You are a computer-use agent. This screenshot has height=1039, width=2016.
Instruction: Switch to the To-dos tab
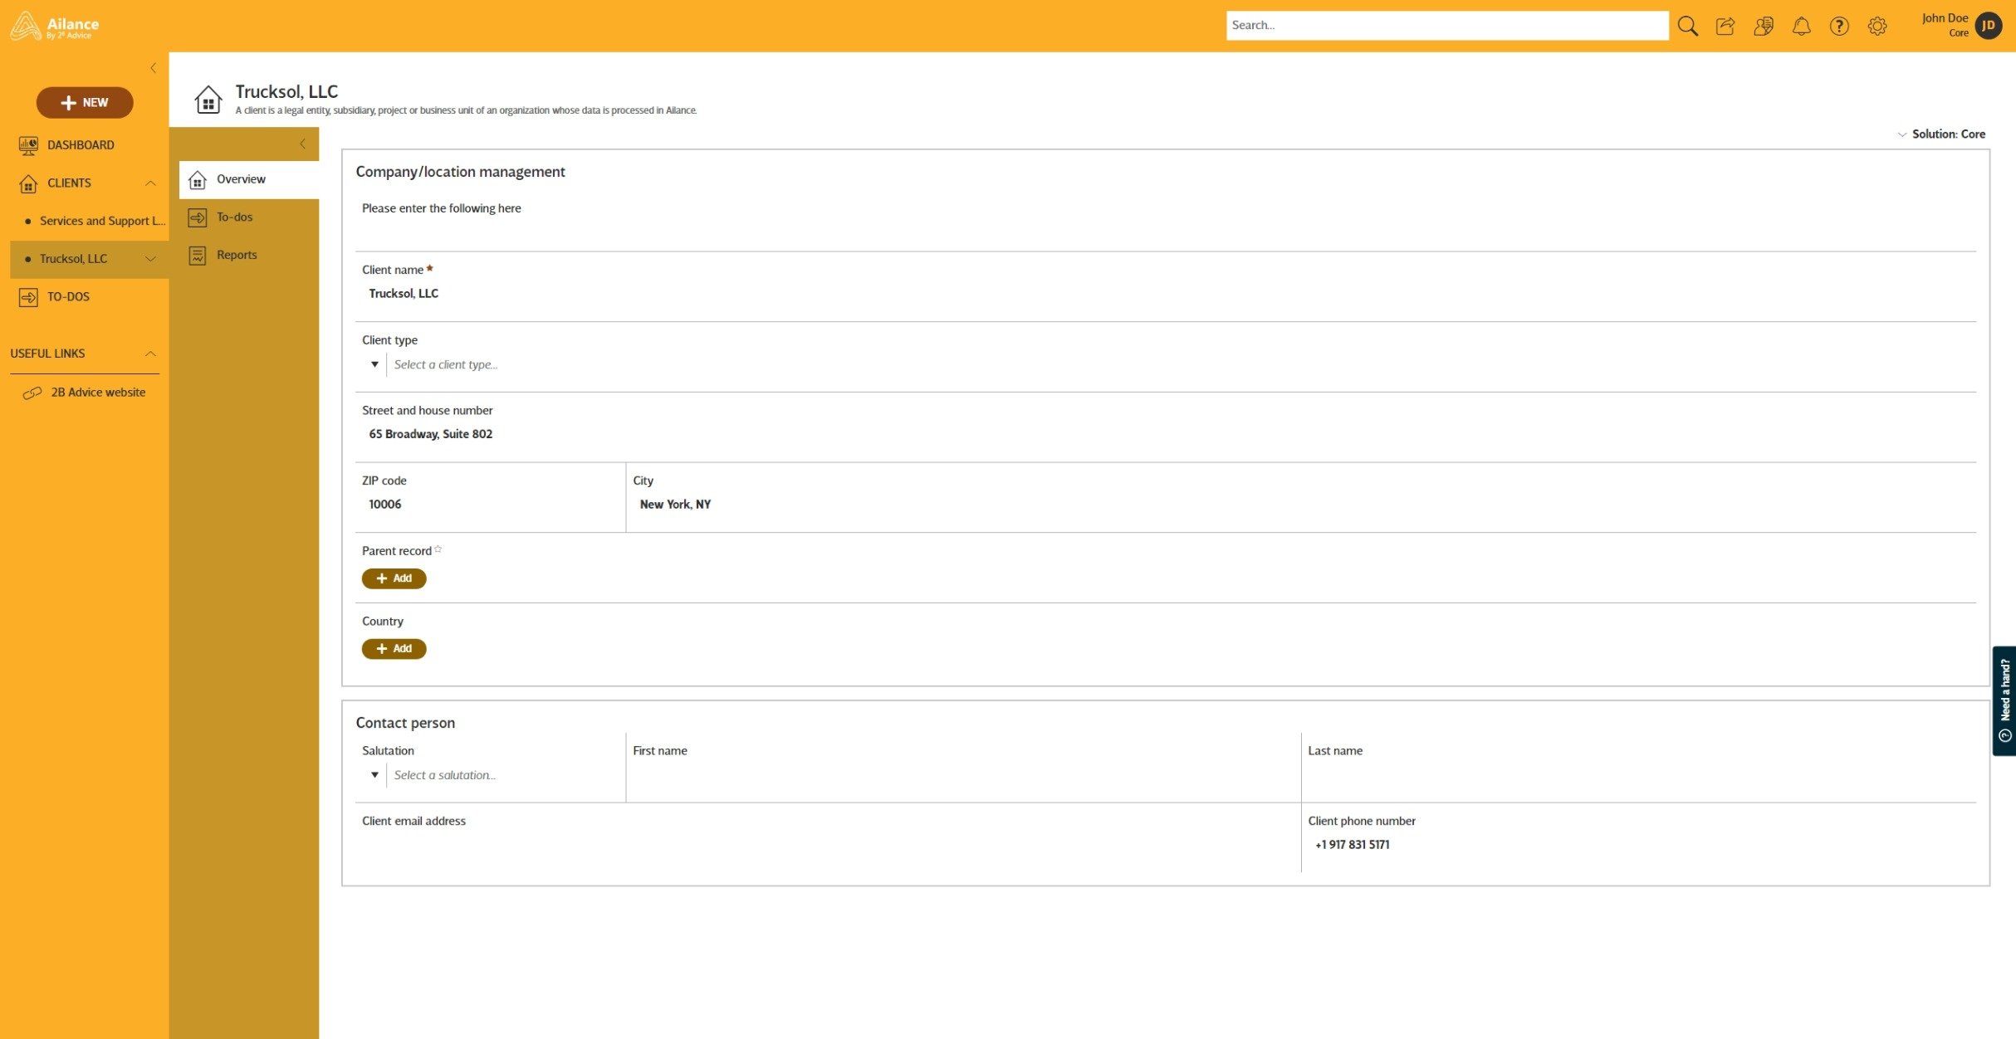(x=234, y=217)
